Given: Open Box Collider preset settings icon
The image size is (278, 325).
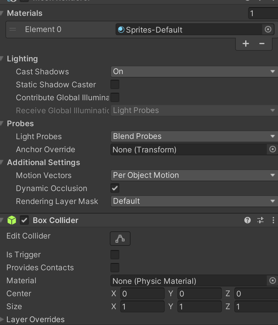Looking at the screenshot, I should coord(260,220).
